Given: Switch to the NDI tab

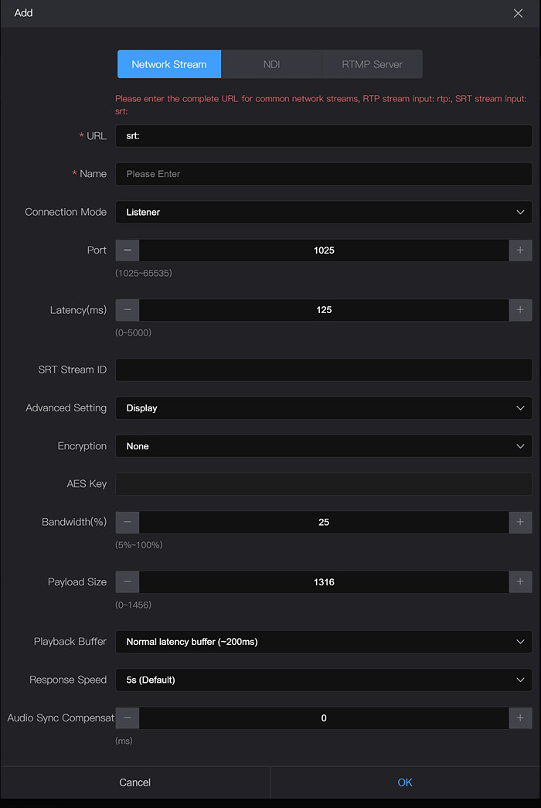Looking at the screenshot, I should pyautogui.click(x=271, y=64).
